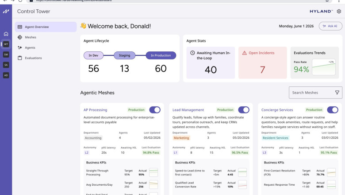Click the warning triangle on Open Incidents
Image resolution: width=345 pixels, height=195 pixels.
pyautogui.click(x=245, y=53)
